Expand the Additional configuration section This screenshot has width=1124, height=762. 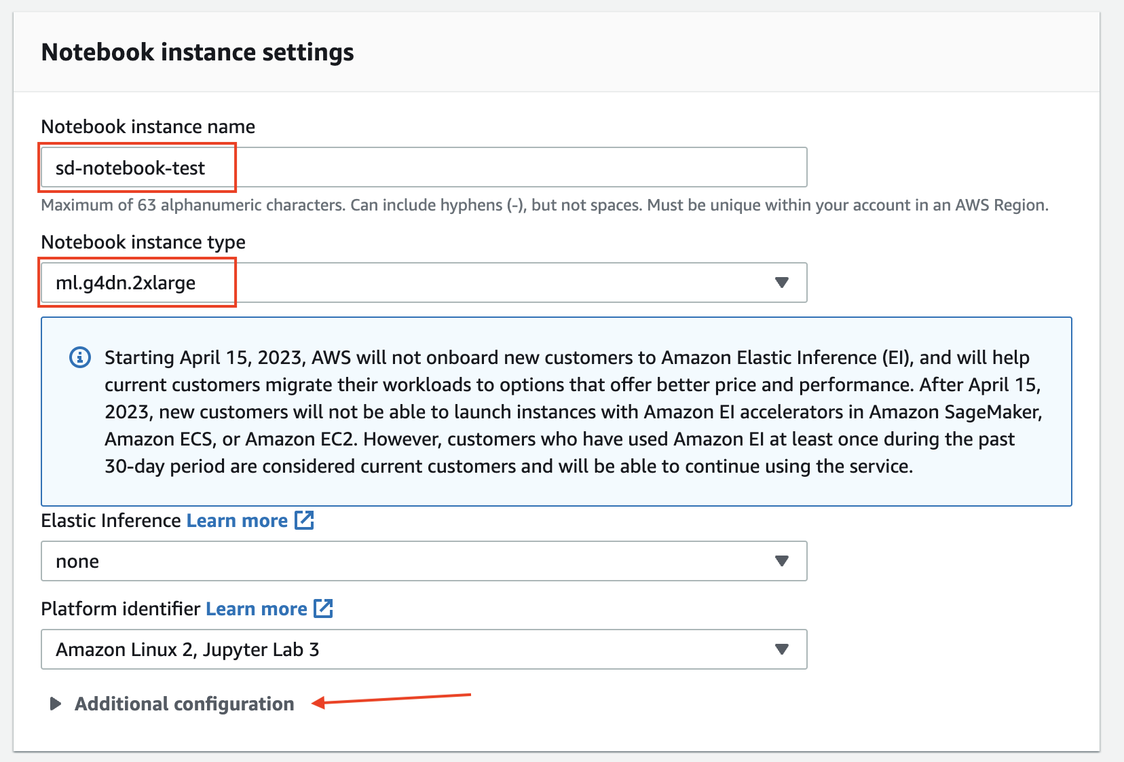tap(184, 704)
